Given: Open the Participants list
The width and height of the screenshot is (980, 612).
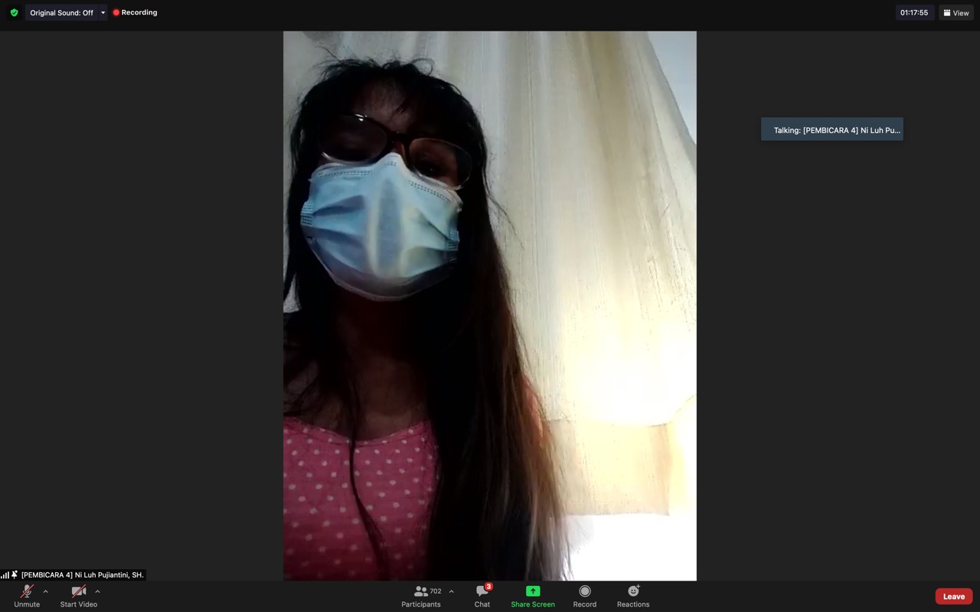Looking at the screenshot, I should (x=422, y=596).
